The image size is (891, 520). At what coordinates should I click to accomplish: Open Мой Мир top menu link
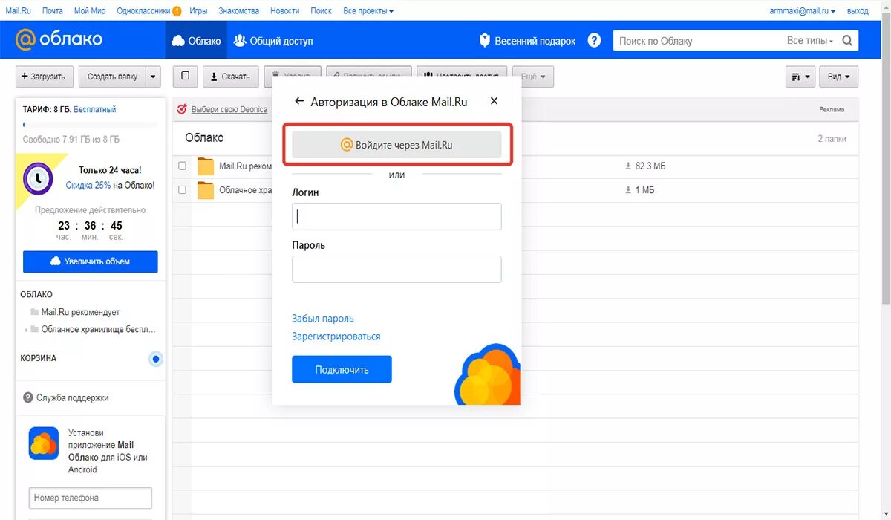click(x=90, y=11)
